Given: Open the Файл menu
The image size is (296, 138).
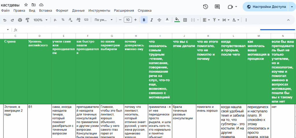Looking at the screenshot, I should 5,11.
